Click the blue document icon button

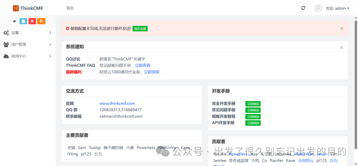[x=23, y=21]
